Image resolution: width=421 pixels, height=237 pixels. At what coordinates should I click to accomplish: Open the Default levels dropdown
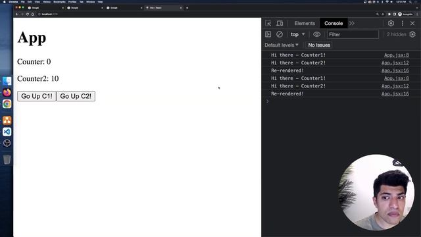coord(282,45)
